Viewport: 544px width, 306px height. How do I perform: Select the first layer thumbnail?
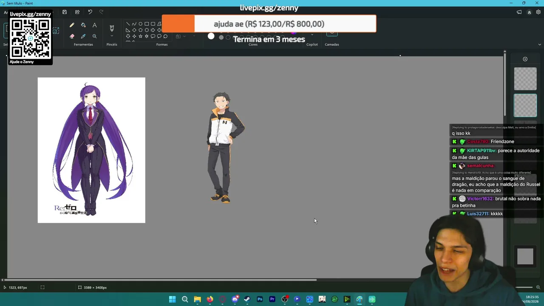525,79
